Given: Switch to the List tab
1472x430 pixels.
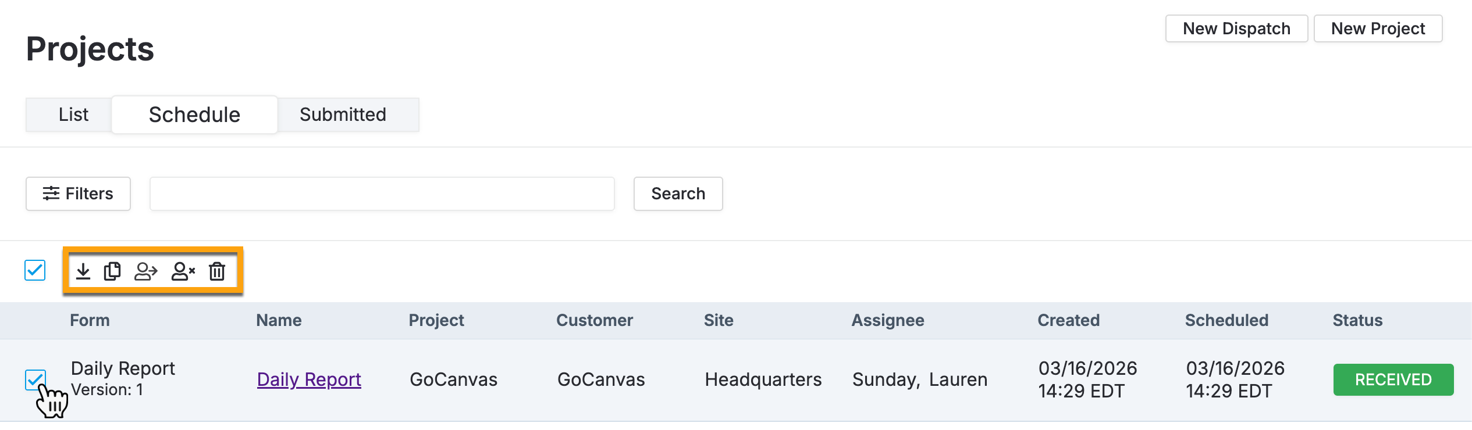Looking at the screenshot, I should click(73, 114).
